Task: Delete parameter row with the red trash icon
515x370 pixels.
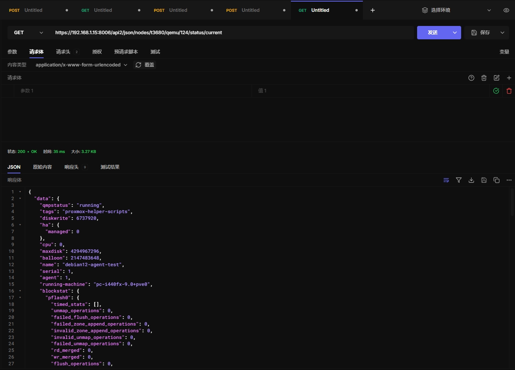Action: [x=509, y=91]
